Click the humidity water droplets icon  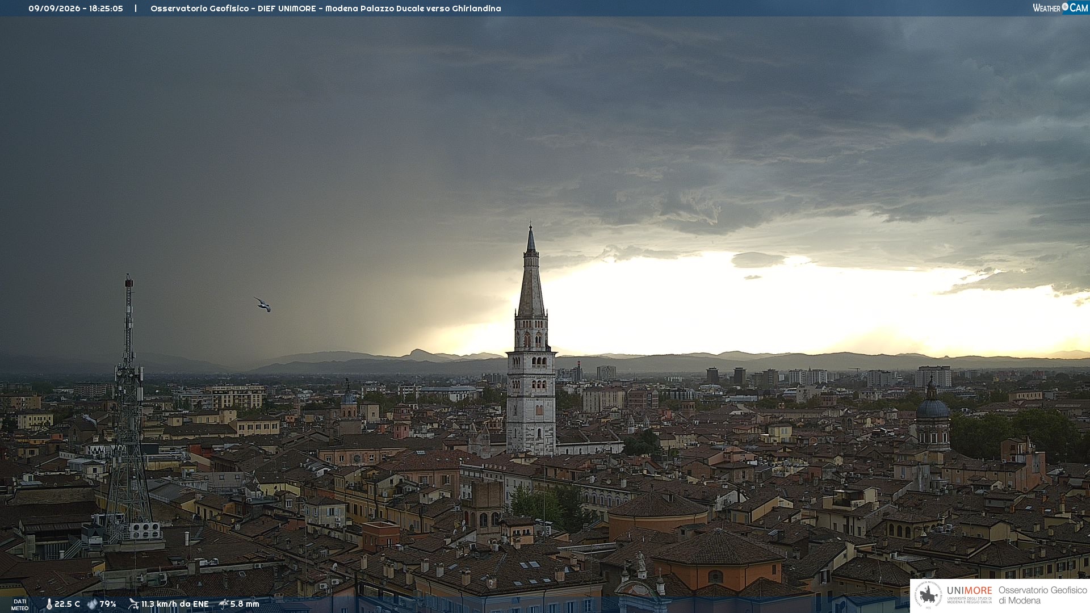pos(92,604)
